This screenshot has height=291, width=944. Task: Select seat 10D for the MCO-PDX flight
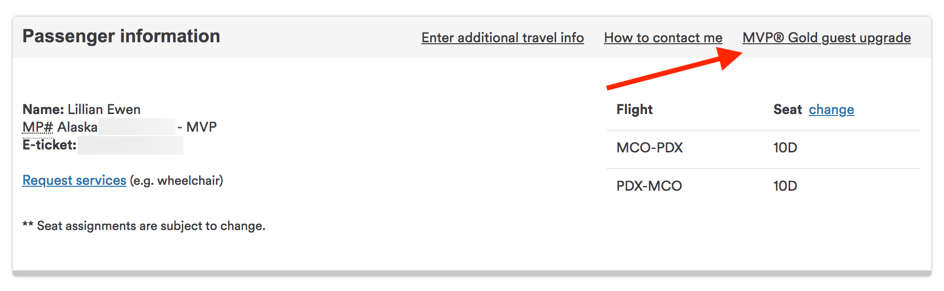click(784, 147)
